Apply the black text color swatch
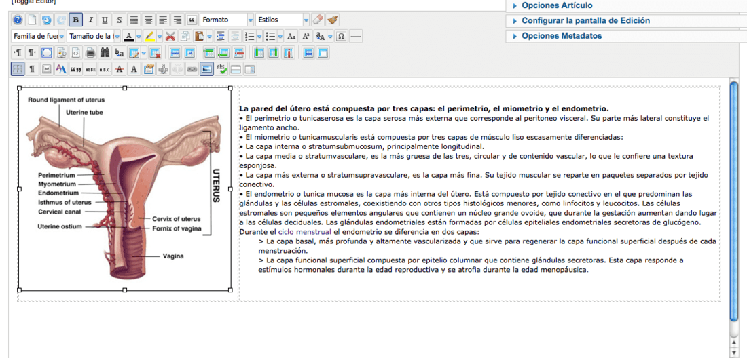The width and height of the screenshot is (747, 358). (x=128, y=36)
